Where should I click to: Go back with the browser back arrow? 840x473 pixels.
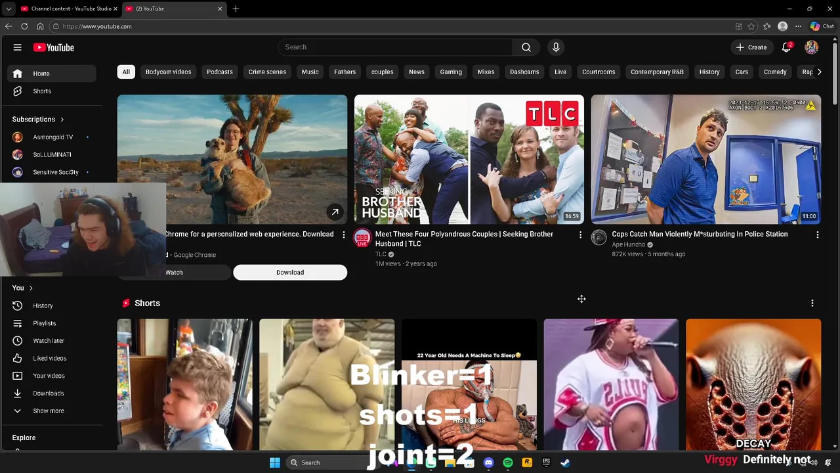[9, 26]
